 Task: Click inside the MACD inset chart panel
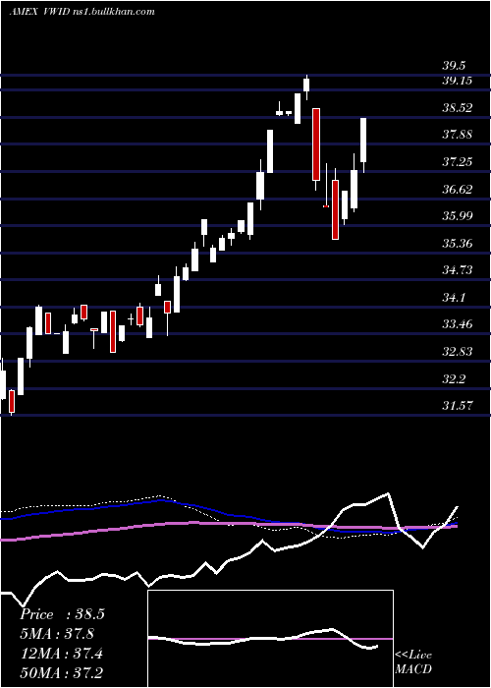pyautogui.click(x=270, y=639)
